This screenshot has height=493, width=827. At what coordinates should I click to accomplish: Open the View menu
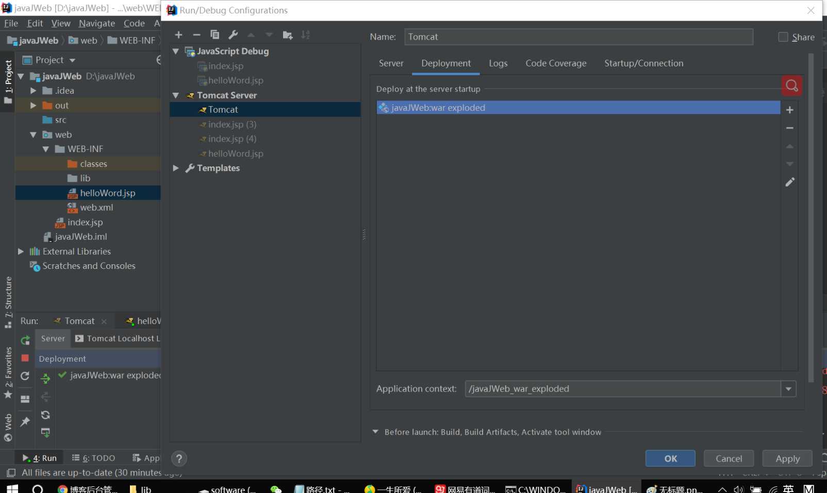pos(61,23)
